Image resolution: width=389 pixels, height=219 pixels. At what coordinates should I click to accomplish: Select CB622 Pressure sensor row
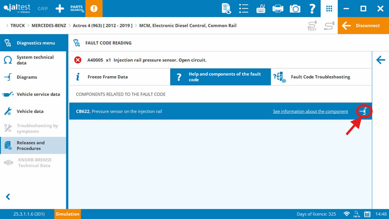220,111
